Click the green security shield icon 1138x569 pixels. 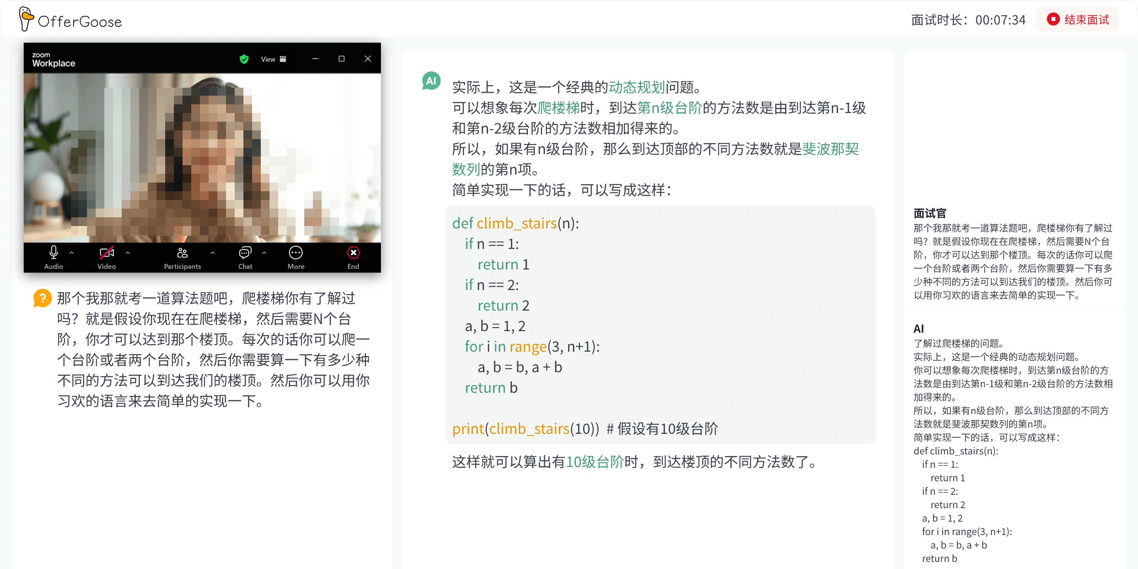click(244, 59)
